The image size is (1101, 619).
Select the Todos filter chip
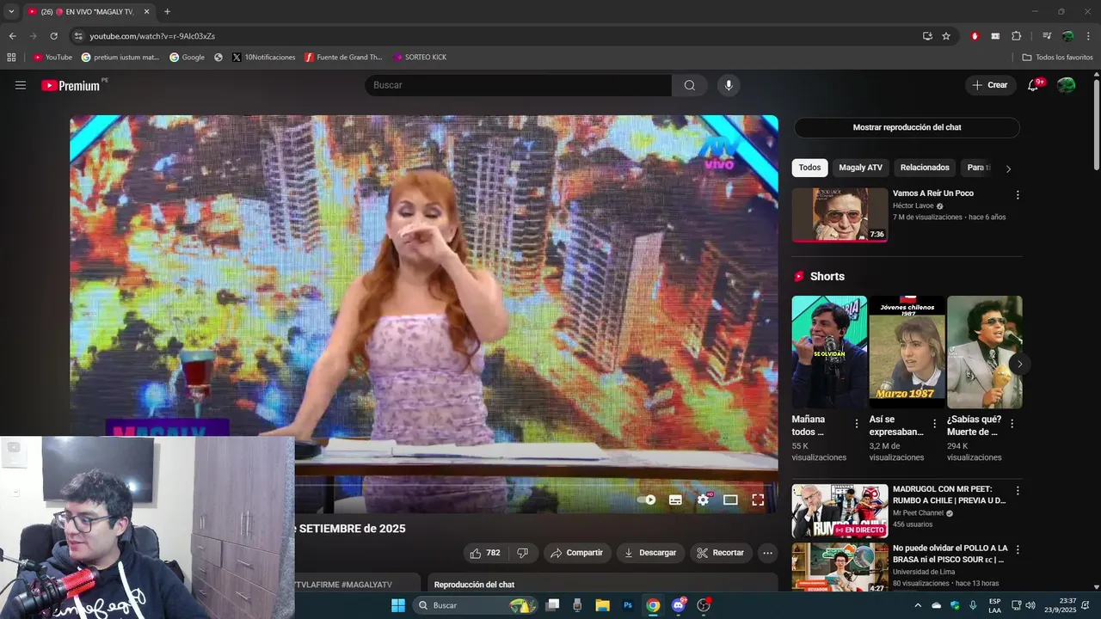coord(809,168)
